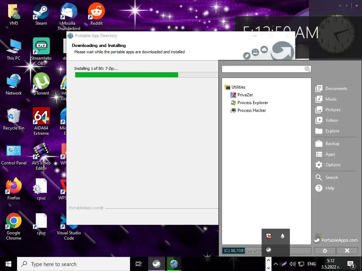The image size is (362, 271).
Task: Open Help in PortableApps menu
Action: click(x=325, y=188)
